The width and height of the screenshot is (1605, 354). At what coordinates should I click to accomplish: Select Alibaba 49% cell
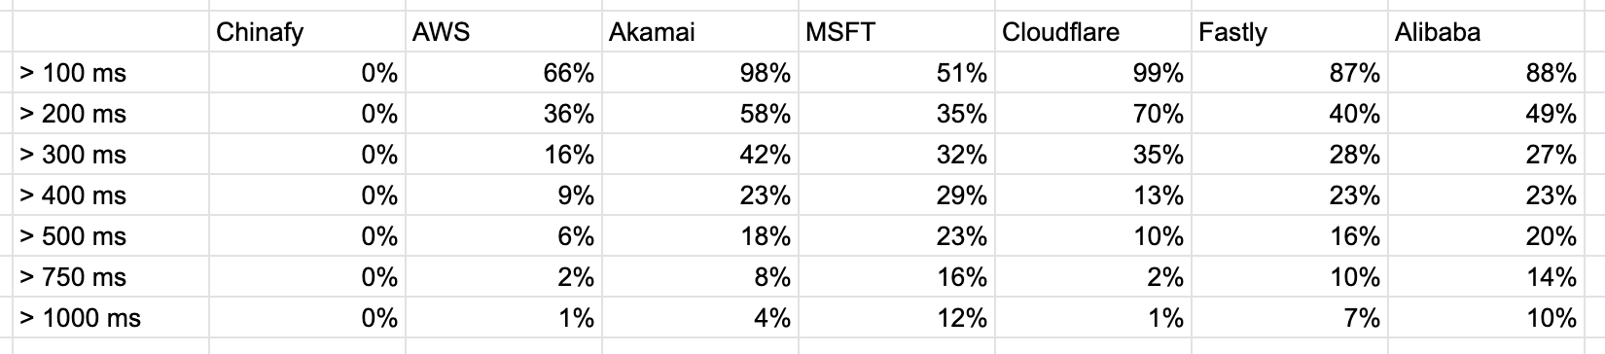coord(1485,114)
